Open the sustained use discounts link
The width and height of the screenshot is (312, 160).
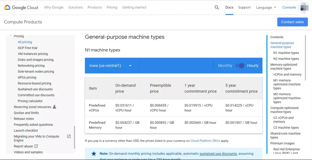click(218, 154)
